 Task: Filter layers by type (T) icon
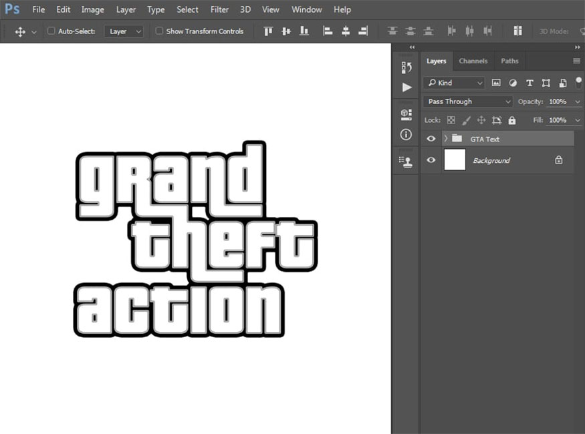tap(530, 83)
